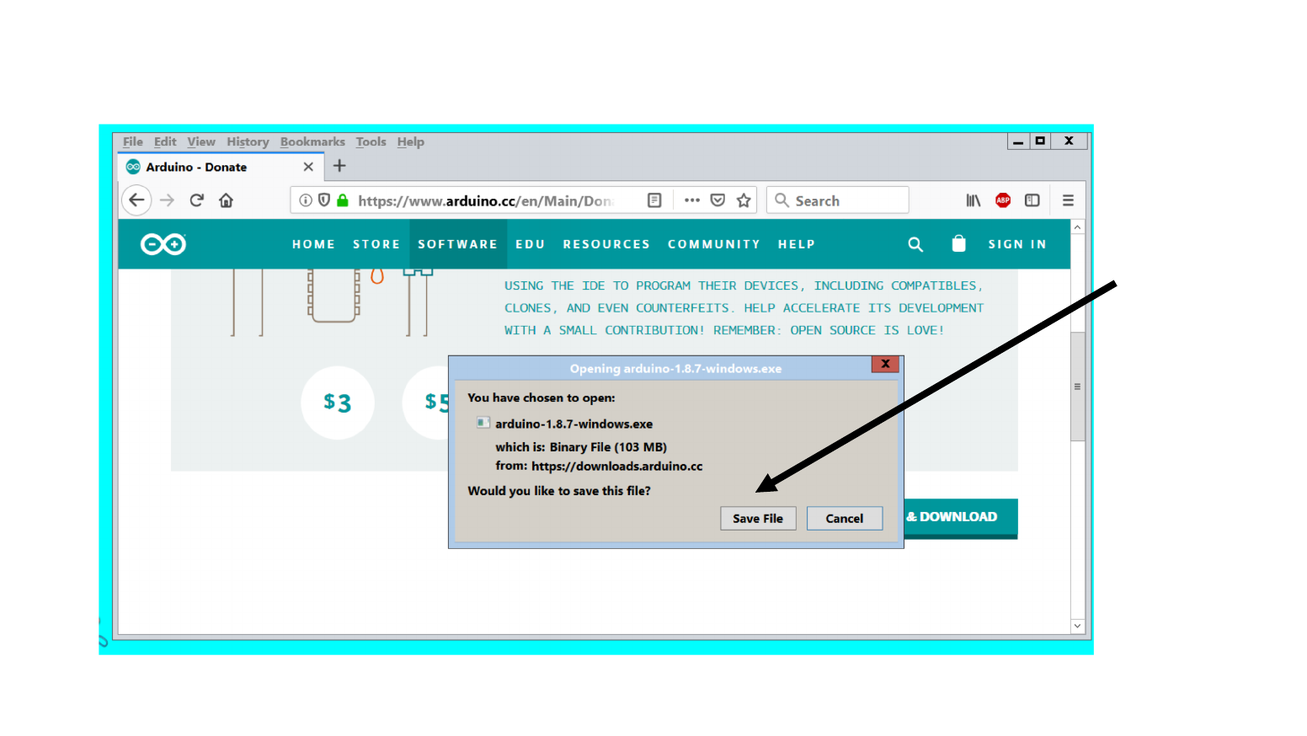
Task: Open the Help menu in menu bar
Action: pos(411,141)
